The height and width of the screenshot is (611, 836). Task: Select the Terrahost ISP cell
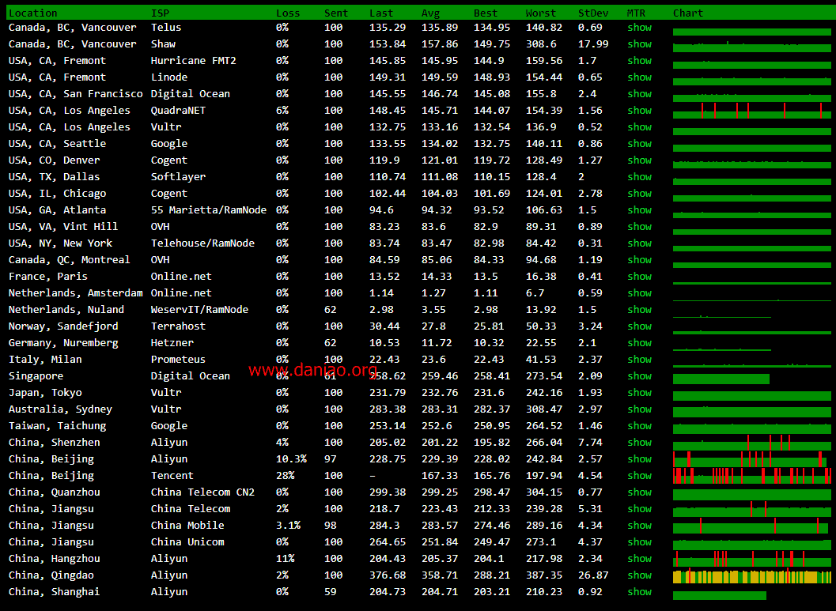[178, 326]
